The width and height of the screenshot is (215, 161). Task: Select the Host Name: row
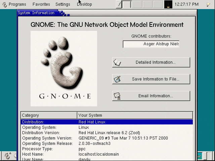point(107,154)
